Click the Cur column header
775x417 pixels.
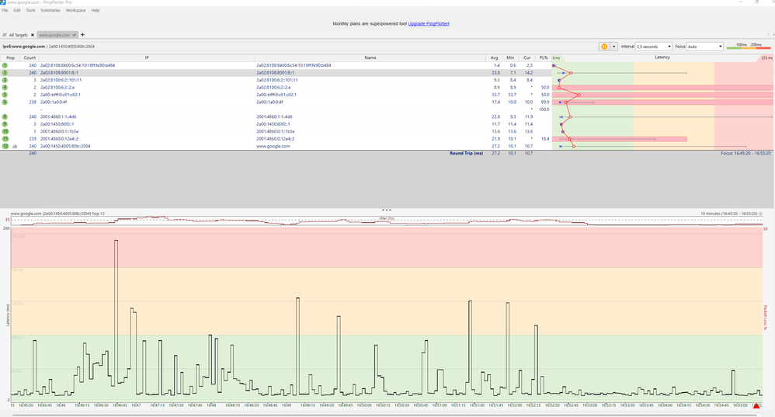527,57
